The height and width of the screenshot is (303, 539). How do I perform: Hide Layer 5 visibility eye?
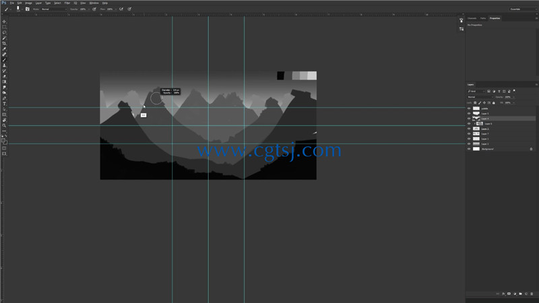(469, 113)
